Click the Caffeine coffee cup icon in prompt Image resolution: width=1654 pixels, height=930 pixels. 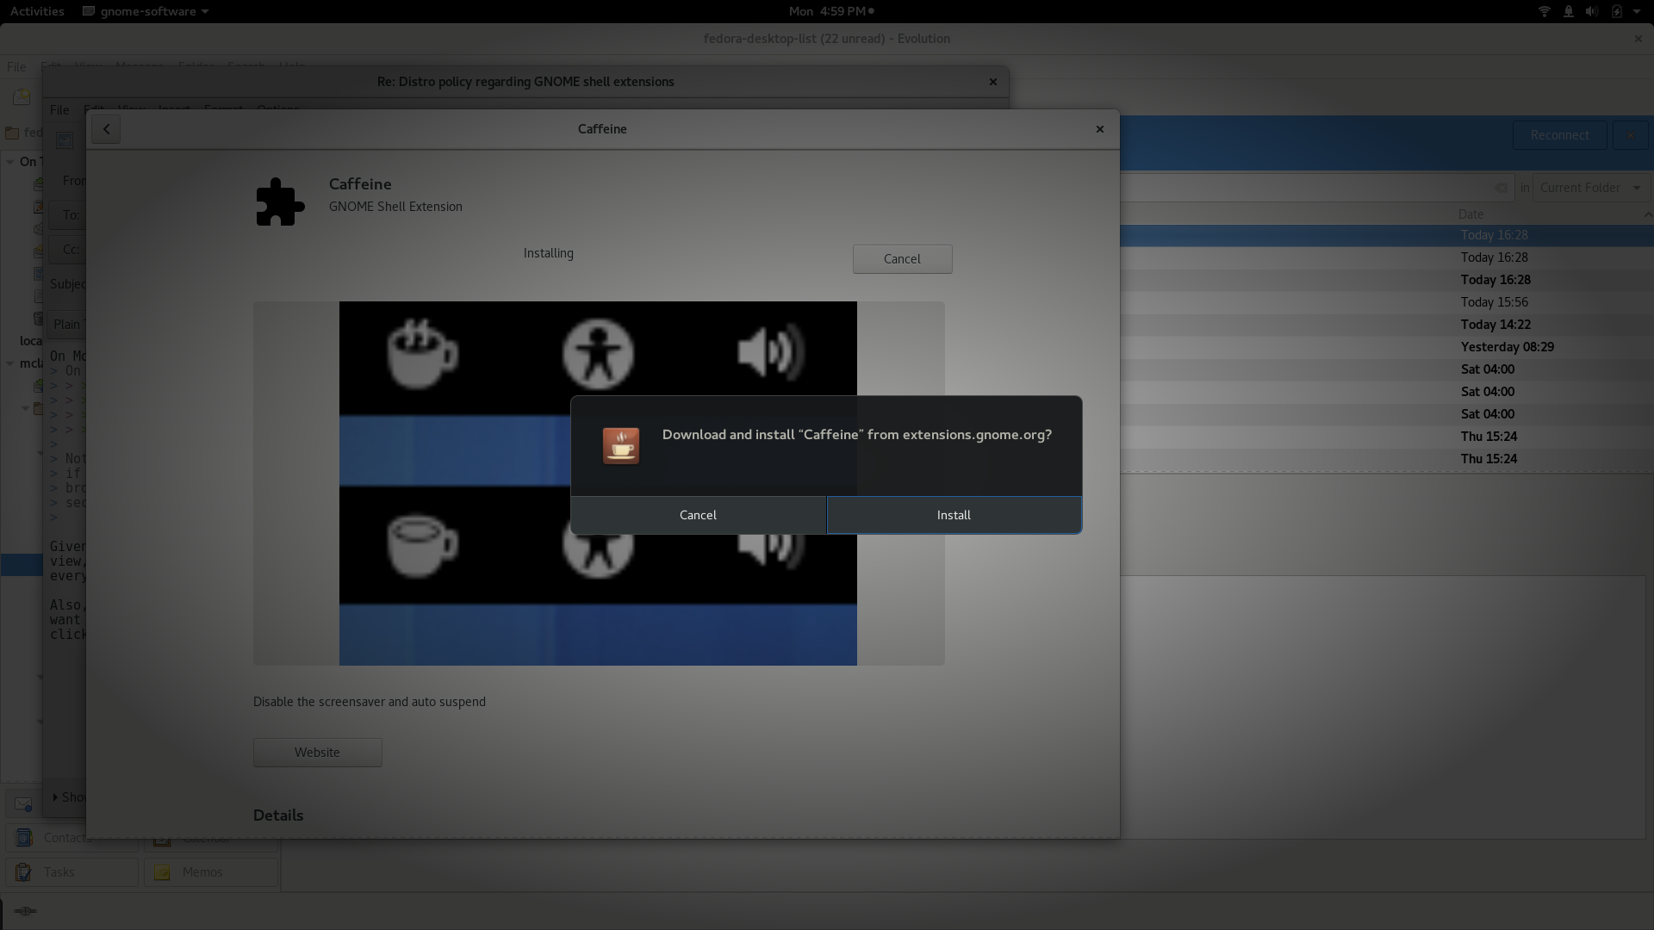click(620, 446)
